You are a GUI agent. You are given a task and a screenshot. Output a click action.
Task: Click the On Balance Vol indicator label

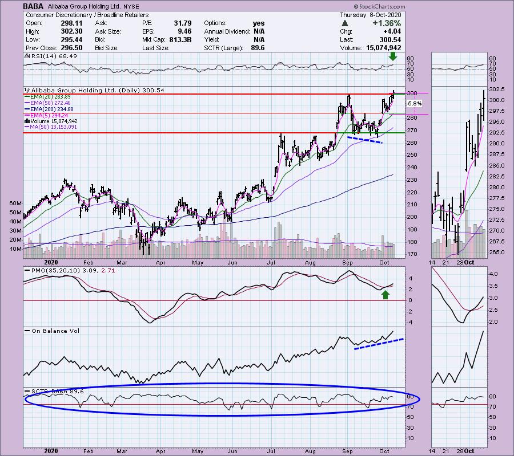tap(52, 331)
